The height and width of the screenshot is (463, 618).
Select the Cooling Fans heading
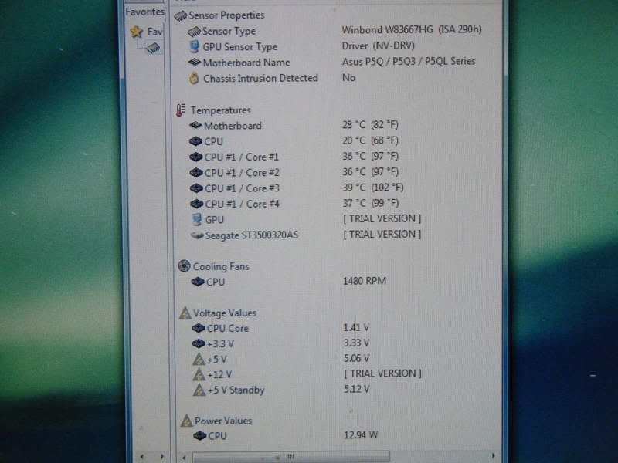(x=221, y=266)
